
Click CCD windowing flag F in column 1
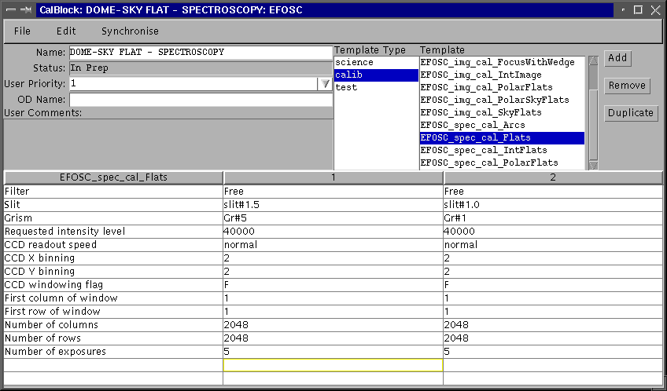[x=333, y=285]
